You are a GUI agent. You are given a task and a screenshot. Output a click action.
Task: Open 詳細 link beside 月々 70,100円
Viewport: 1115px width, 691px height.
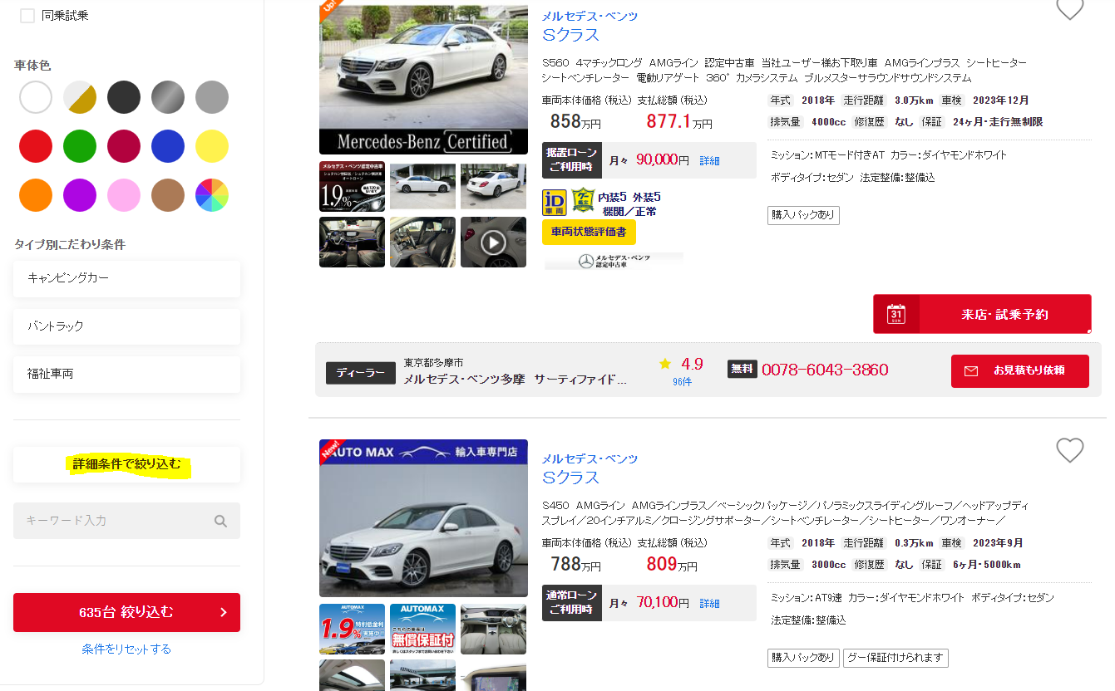pos(709,603)
